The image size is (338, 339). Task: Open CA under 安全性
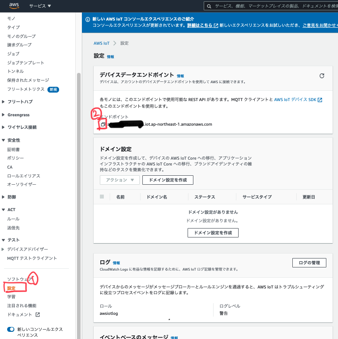click(x=10, y=167)
